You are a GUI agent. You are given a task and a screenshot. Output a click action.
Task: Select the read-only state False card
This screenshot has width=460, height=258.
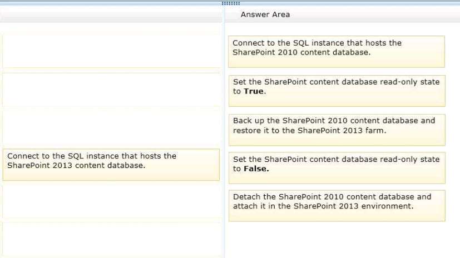337,168
